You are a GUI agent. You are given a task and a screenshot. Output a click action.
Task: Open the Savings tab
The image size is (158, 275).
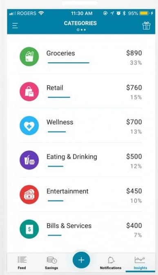(x=51, y=262)
